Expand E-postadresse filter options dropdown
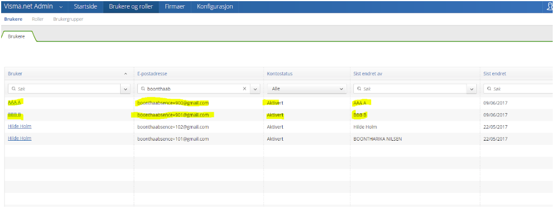This screenshot has width=555, height=209. coord(255,89)
